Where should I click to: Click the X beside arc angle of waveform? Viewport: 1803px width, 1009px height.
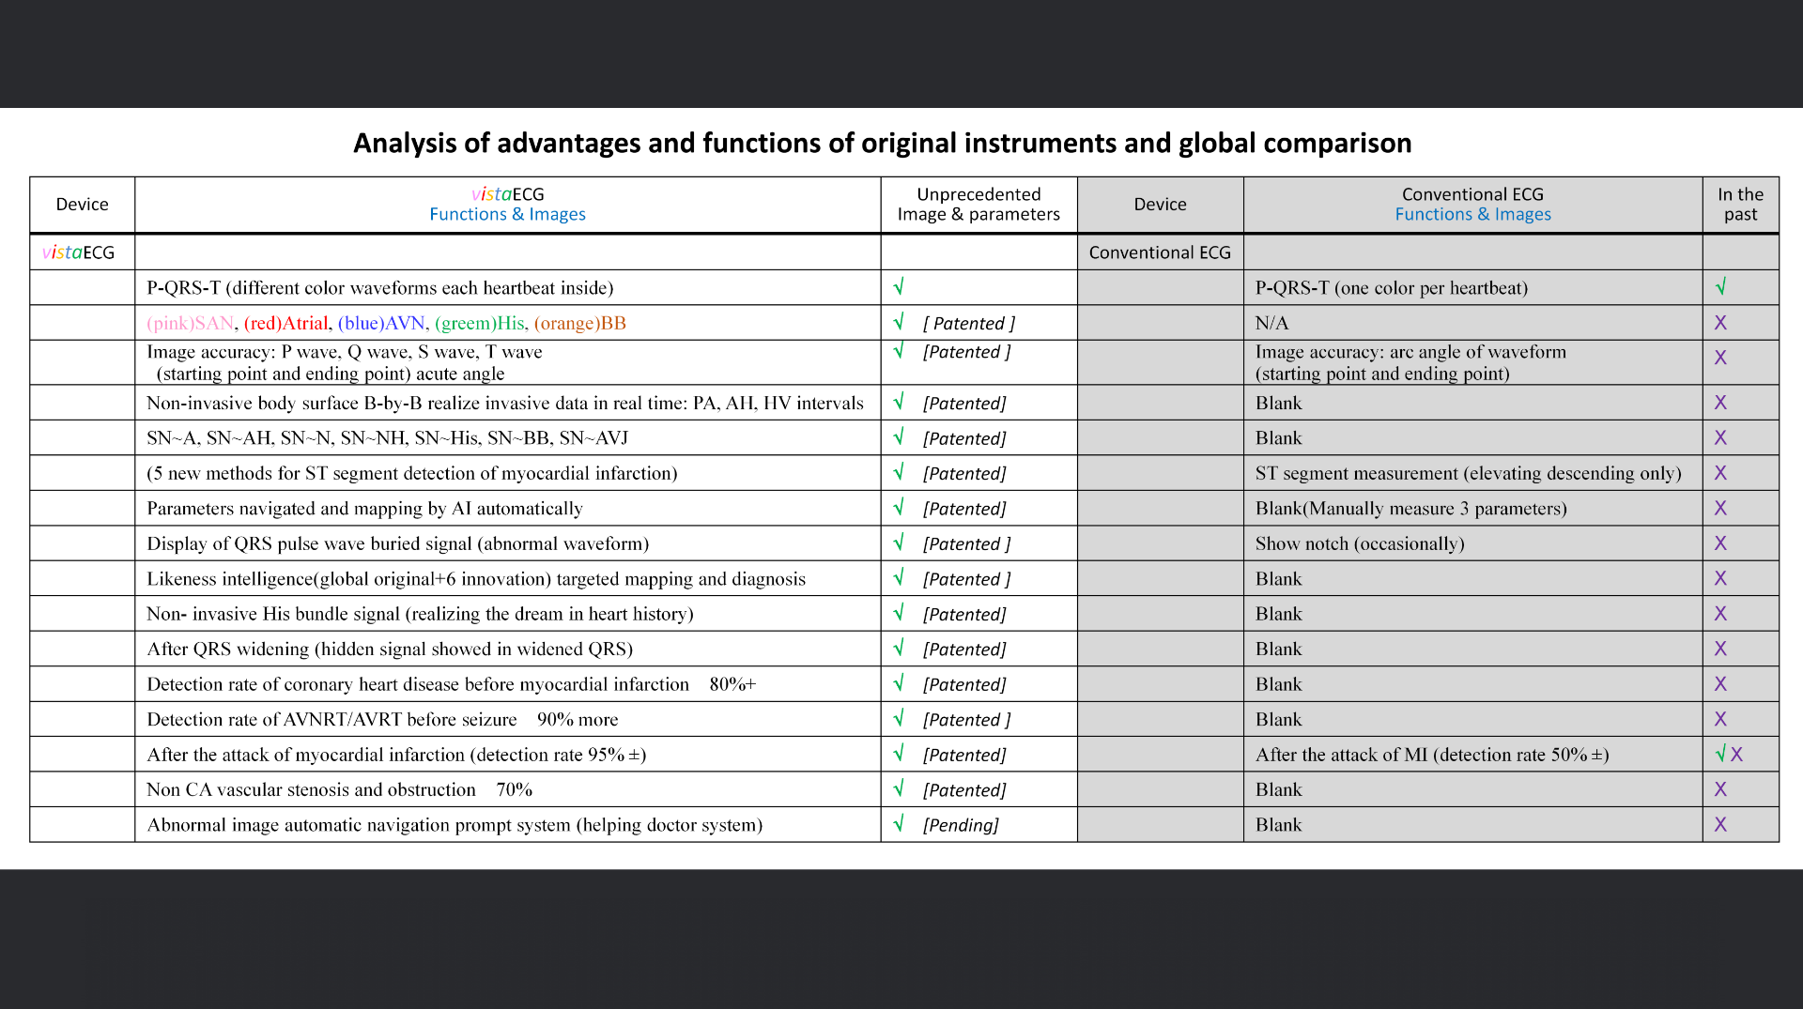pyautogui.click(x=1720, y=358)
